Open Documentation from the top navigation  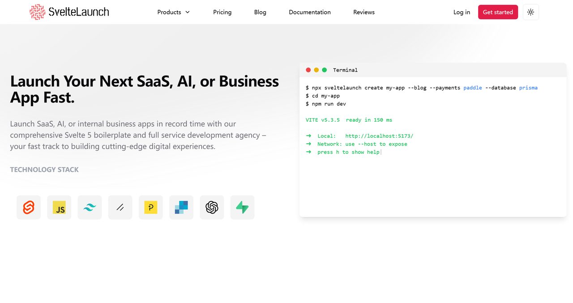310,12
